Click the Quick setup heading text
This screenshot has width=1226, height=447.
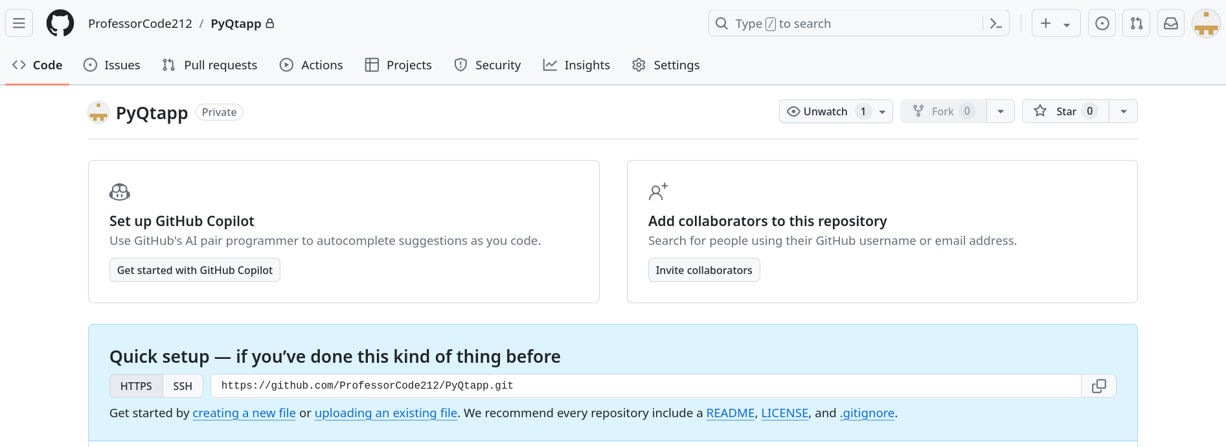(335, 357)
